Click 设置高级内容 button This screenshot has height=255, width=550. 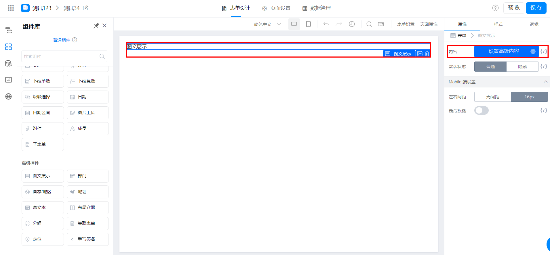[x=506, y=51]
